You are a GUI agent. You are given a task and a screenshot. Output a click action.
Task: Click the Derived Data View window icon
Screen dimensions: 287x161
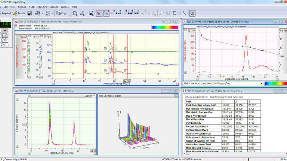pos(185,22)
